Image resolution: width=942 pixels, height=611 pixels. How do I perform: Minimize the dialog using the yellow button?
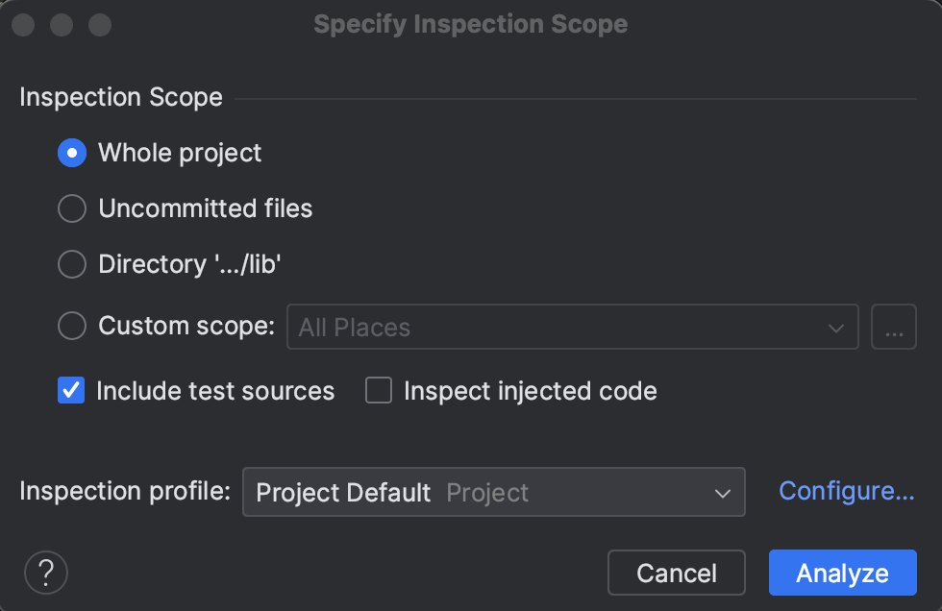[61, 24]
